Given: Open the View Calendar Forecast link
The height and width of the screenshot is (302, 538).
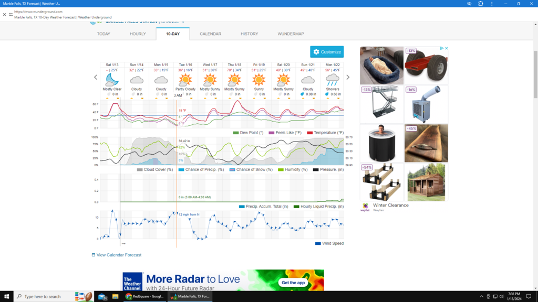Looking at the screenshot, I should [x=119, y=255].
